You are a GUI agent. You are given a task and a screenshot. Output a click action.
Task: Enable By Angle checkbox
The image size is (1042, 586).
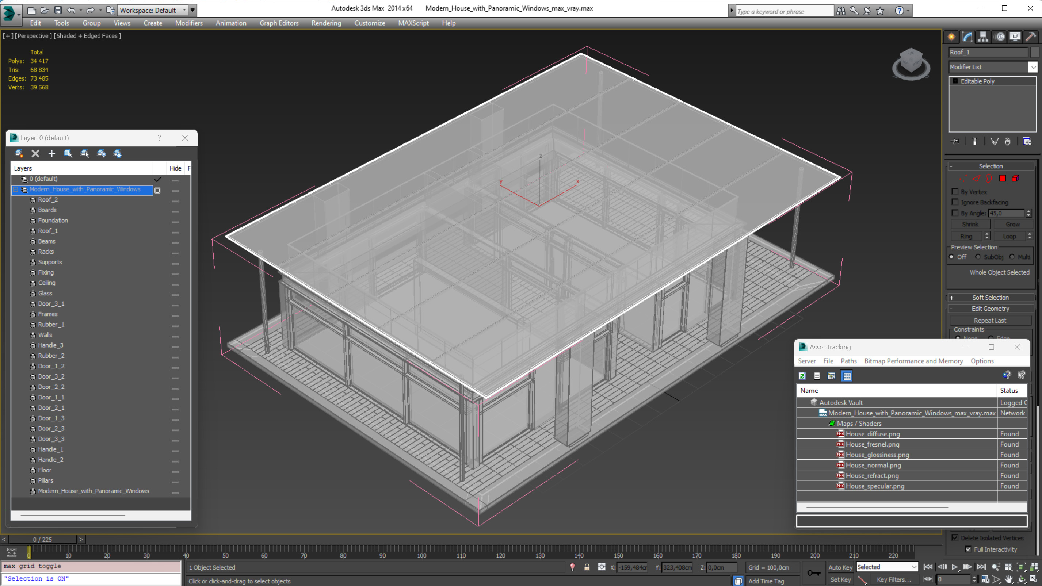point(955,213)
